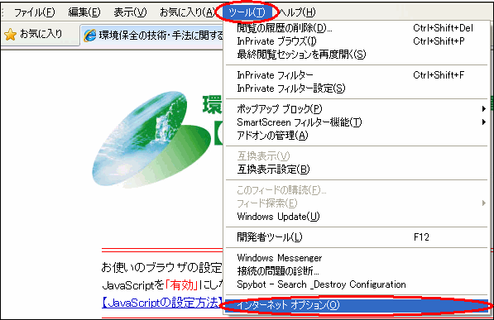Choose 接続の問題の診断... menu item
The width and height of the screenshot is (494, 320).
pos(357,271)
